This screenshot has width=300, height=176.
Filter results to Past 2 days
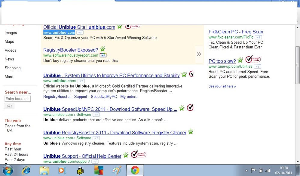pos(15,160)
